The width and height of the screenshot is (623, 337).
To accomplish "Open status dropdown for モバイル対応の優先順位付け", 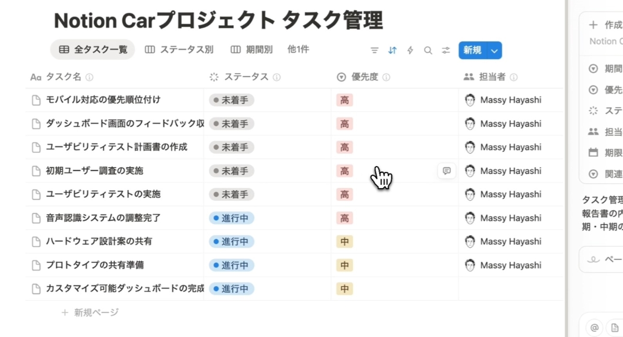I will click(x=231, y=100).
